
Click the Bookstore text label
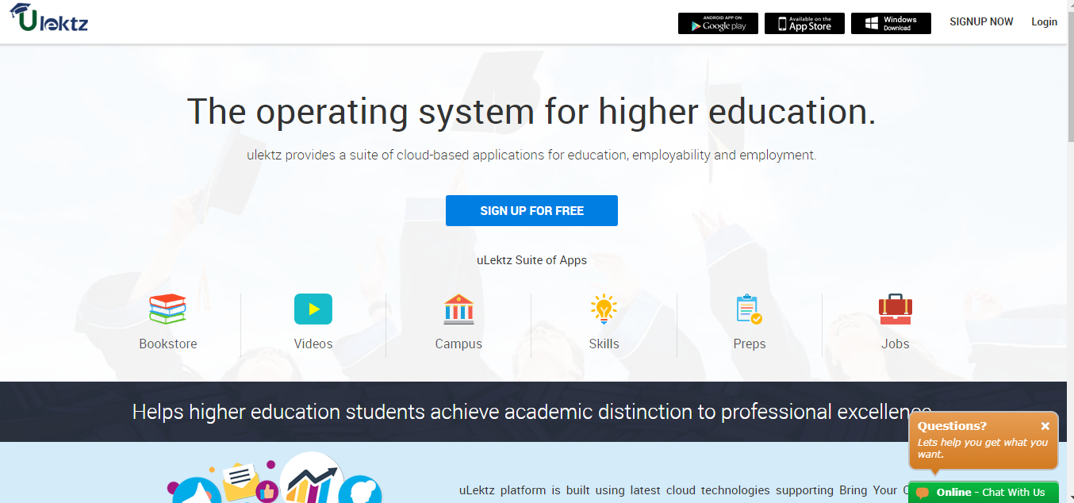click(x=167, y=344)
